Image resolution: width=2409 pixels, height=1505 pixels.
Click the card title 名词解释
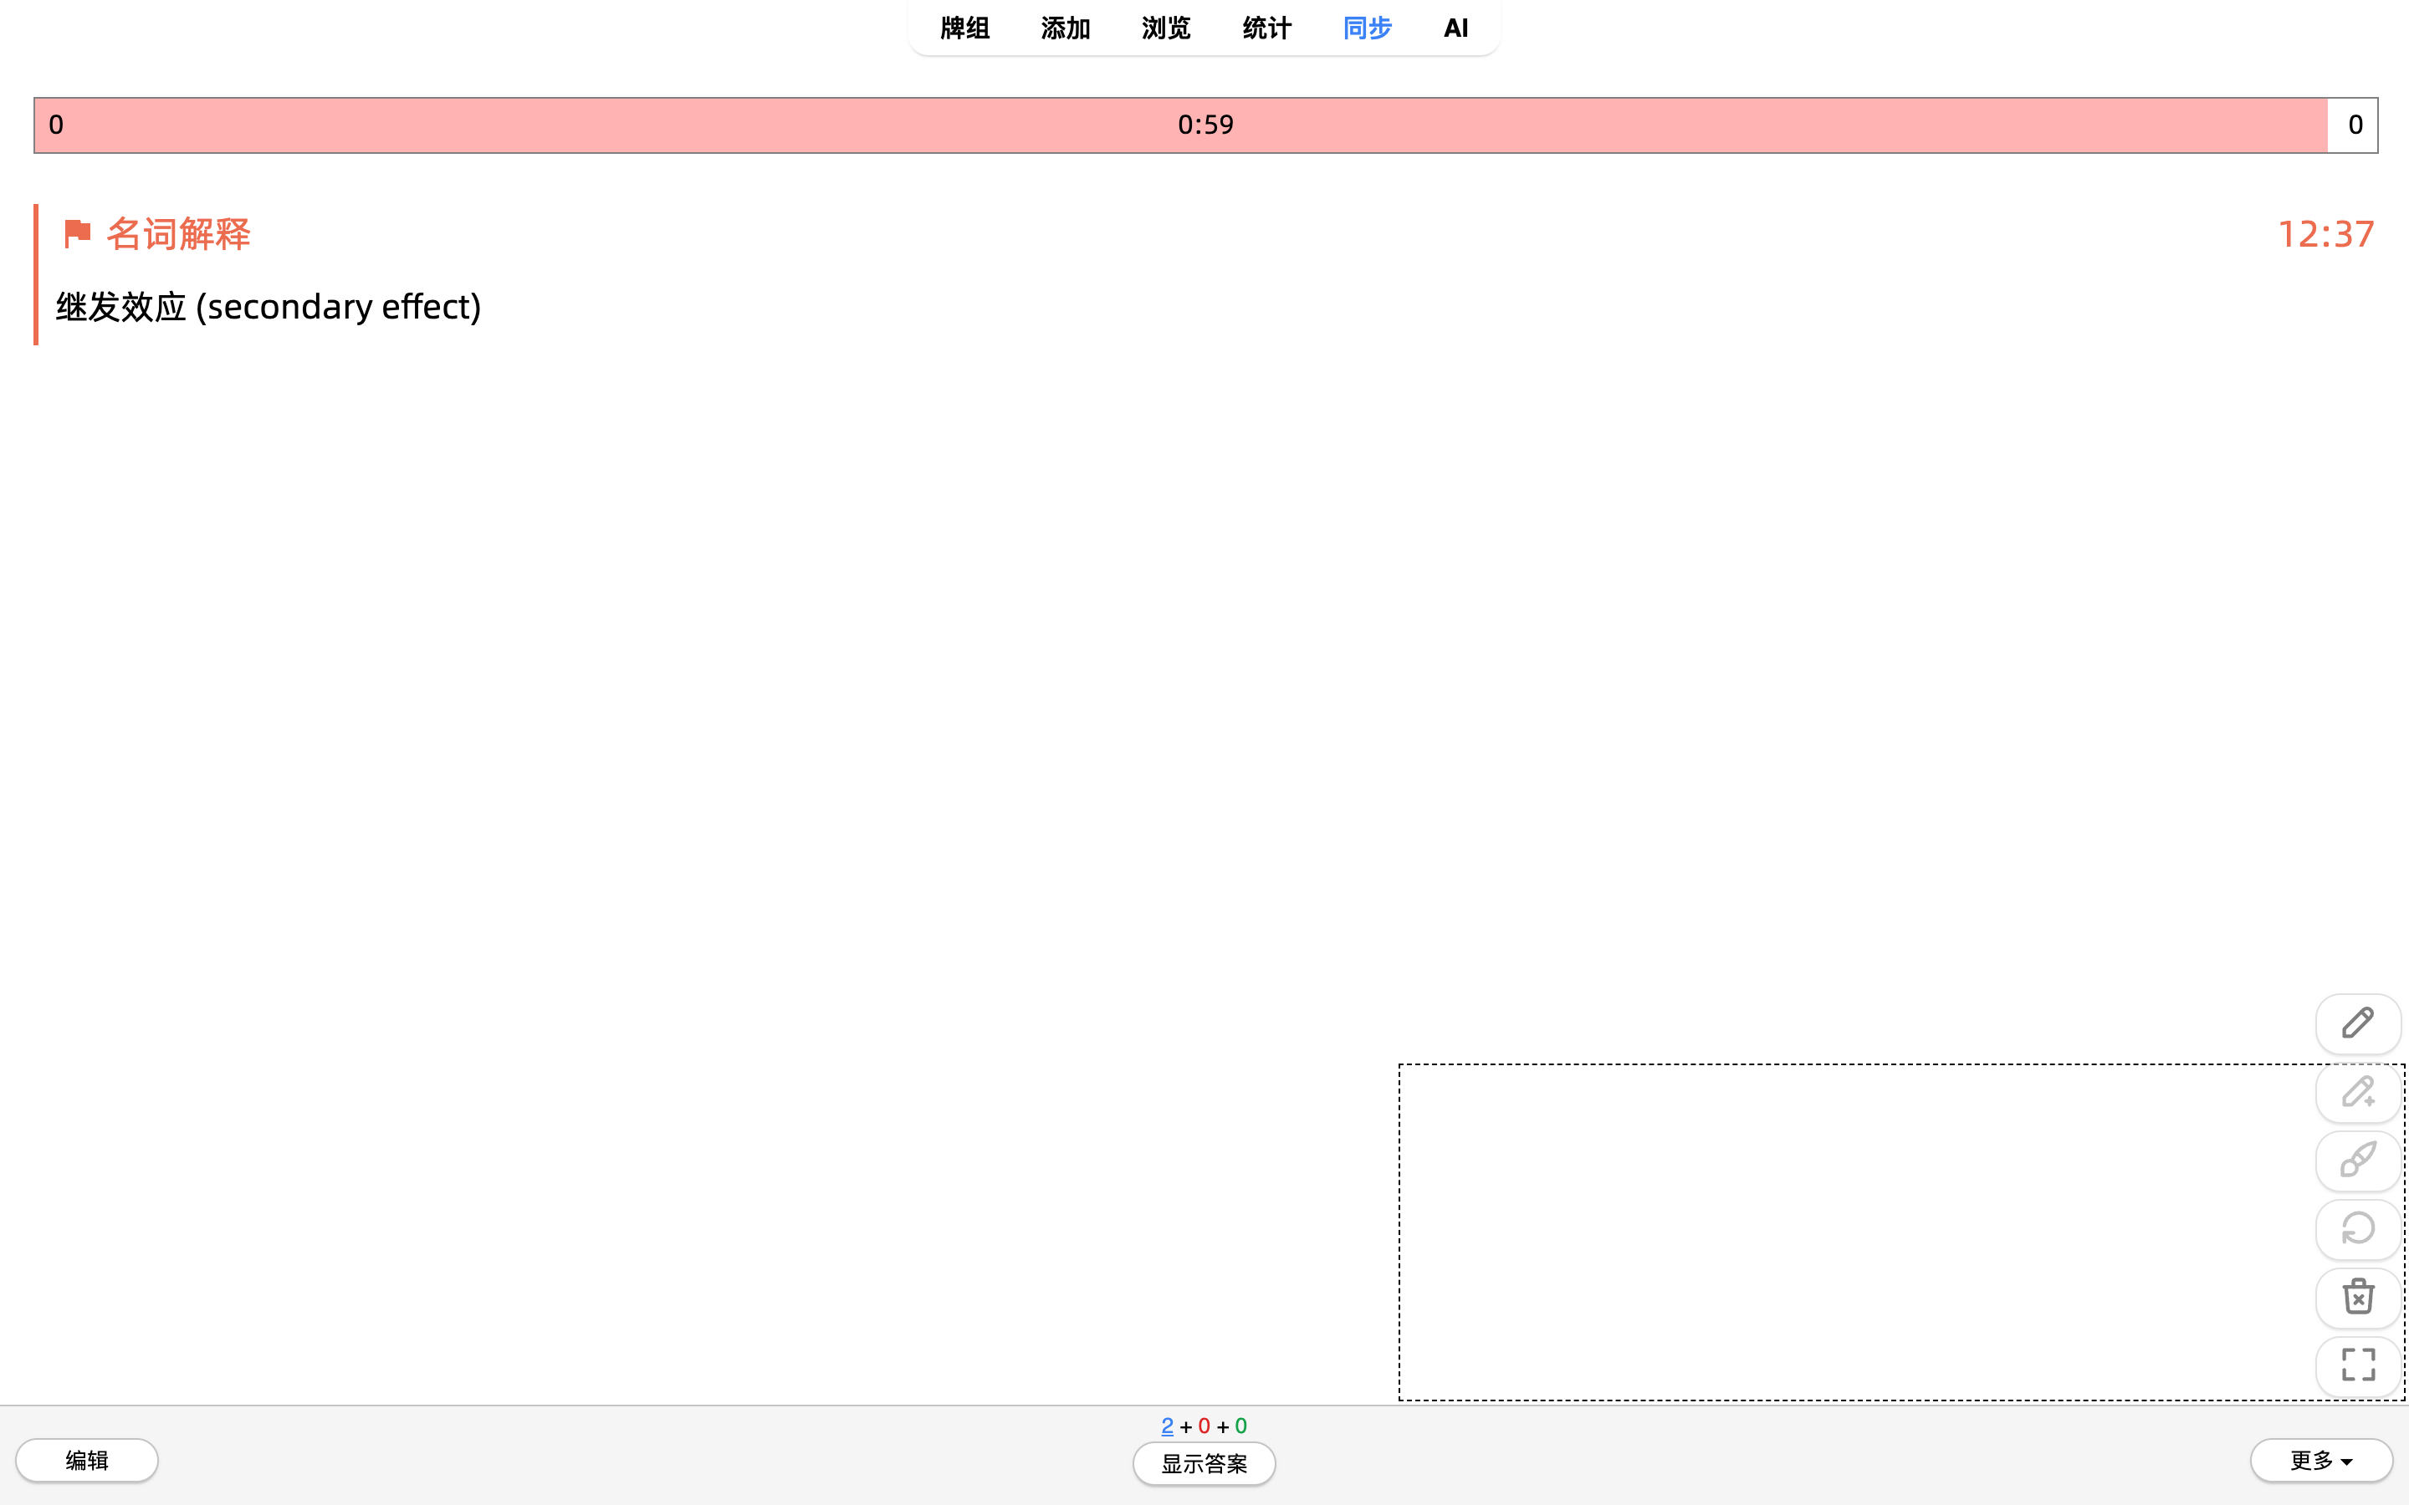click(179, 234)
